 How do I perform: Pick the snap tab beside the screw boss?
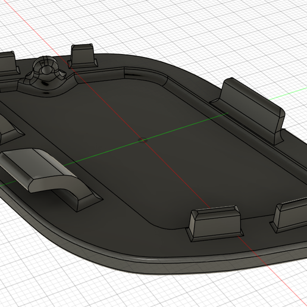coord(83,56)
